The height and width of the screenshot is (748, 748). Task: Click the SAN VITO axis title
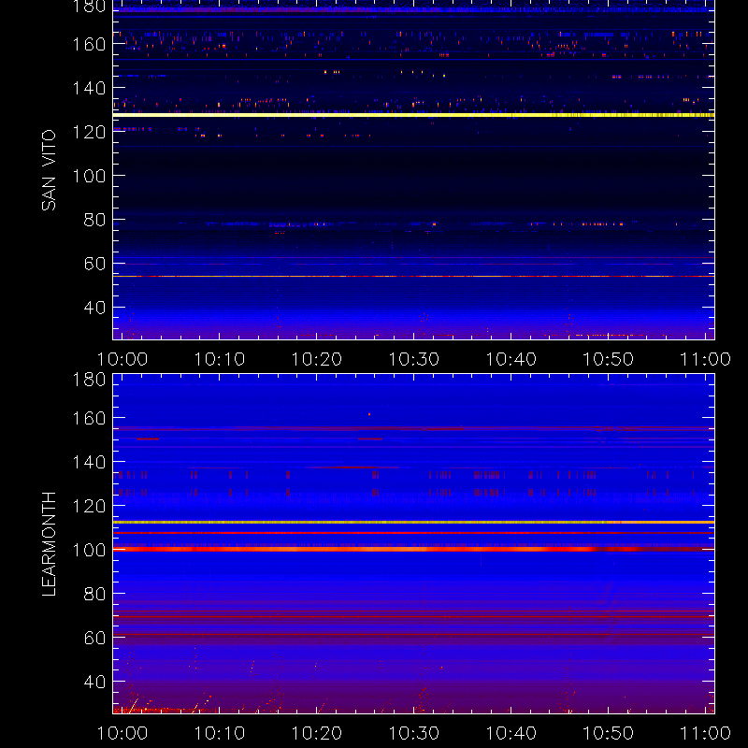tap(49, 170)
